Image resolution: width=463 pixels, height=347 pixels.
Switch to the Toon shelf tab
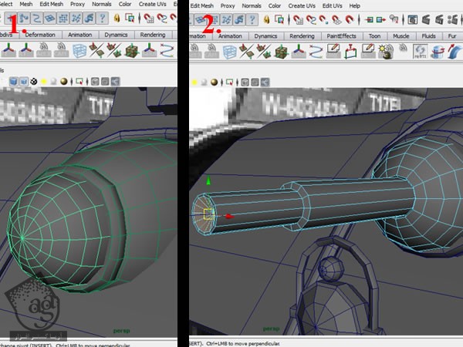[374, 35]
